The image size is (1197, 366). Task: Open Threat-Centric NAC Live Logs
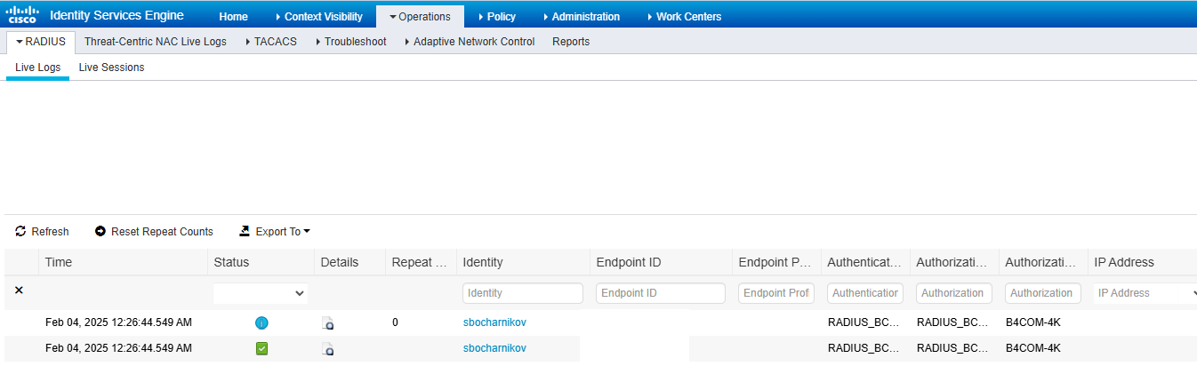pyautogui.click(x=155, y=42)
